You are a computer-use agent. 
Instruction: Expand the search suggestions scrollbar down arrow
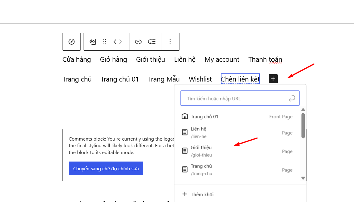(303, 178)
